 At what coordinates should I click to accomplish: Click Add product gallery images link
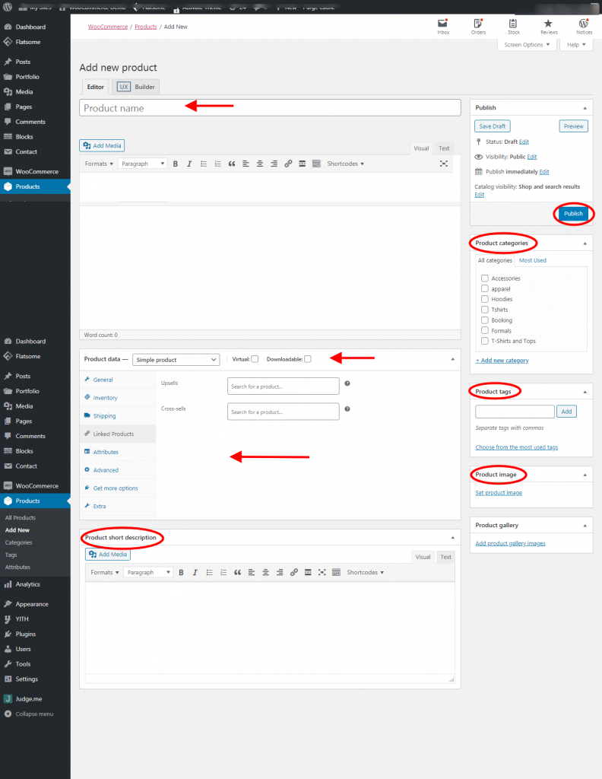tap(510, 543)
